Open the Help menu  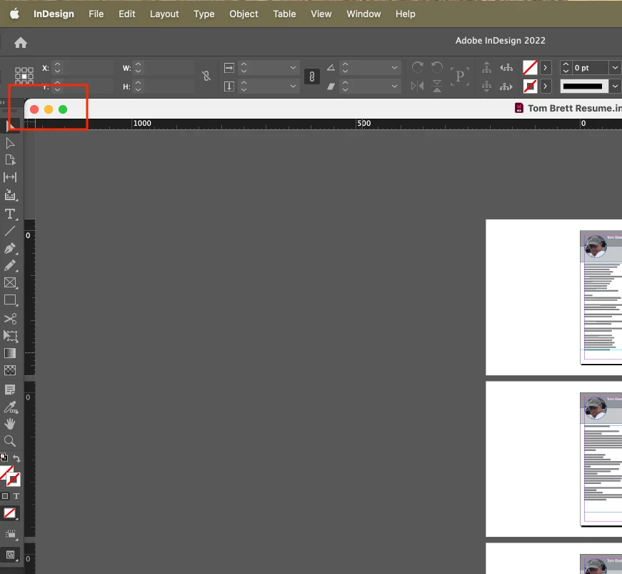pyautogui.click(x=405, y=14)
